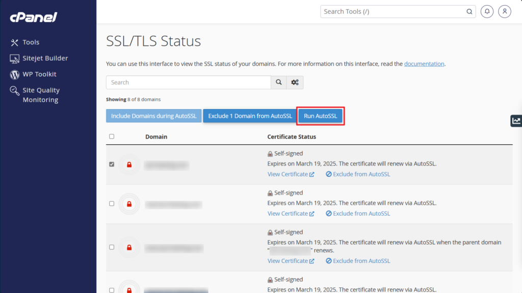The width and height of the screenshot is (522, 293).
Task: Exclude the third domain from AutoSSL
Action: 358,261
